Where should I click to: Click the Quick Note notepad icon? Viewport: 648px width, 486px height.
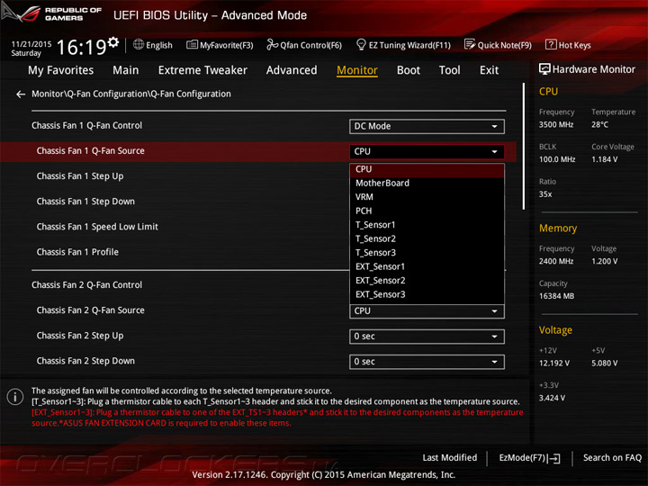(470, 44)
